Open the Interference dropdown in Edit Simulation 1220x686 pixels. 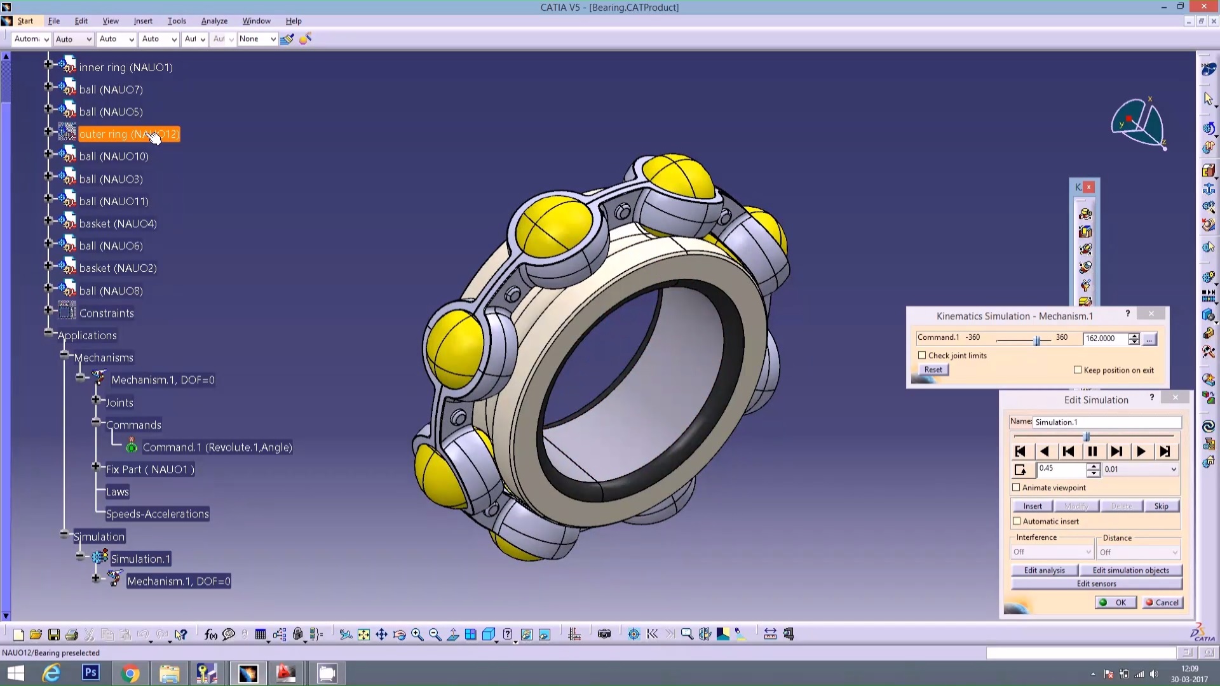pyautogui.click(x=1052, y=551)
